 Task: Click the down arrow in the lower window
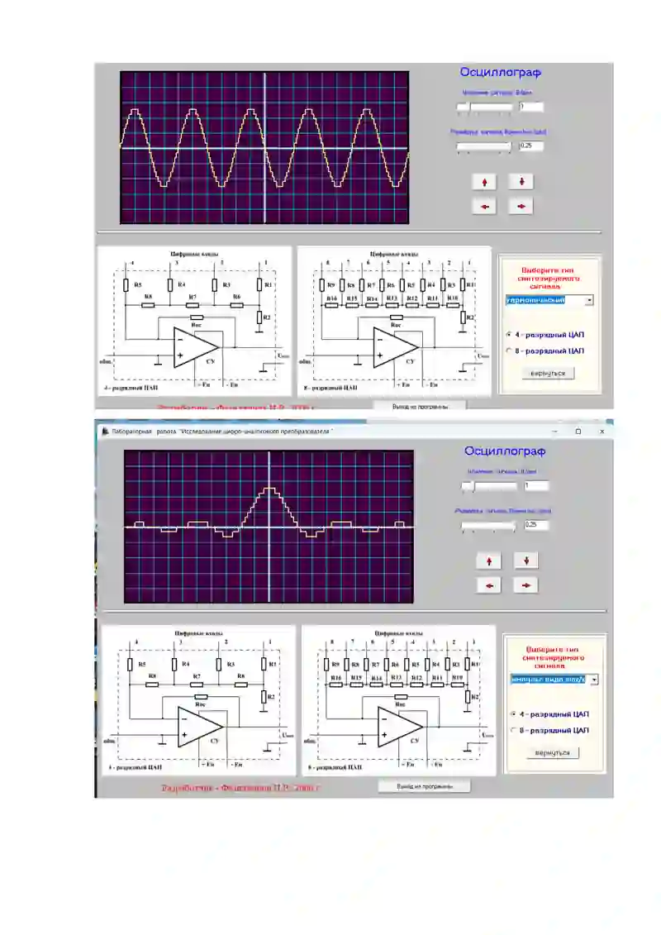coord(525,561)
